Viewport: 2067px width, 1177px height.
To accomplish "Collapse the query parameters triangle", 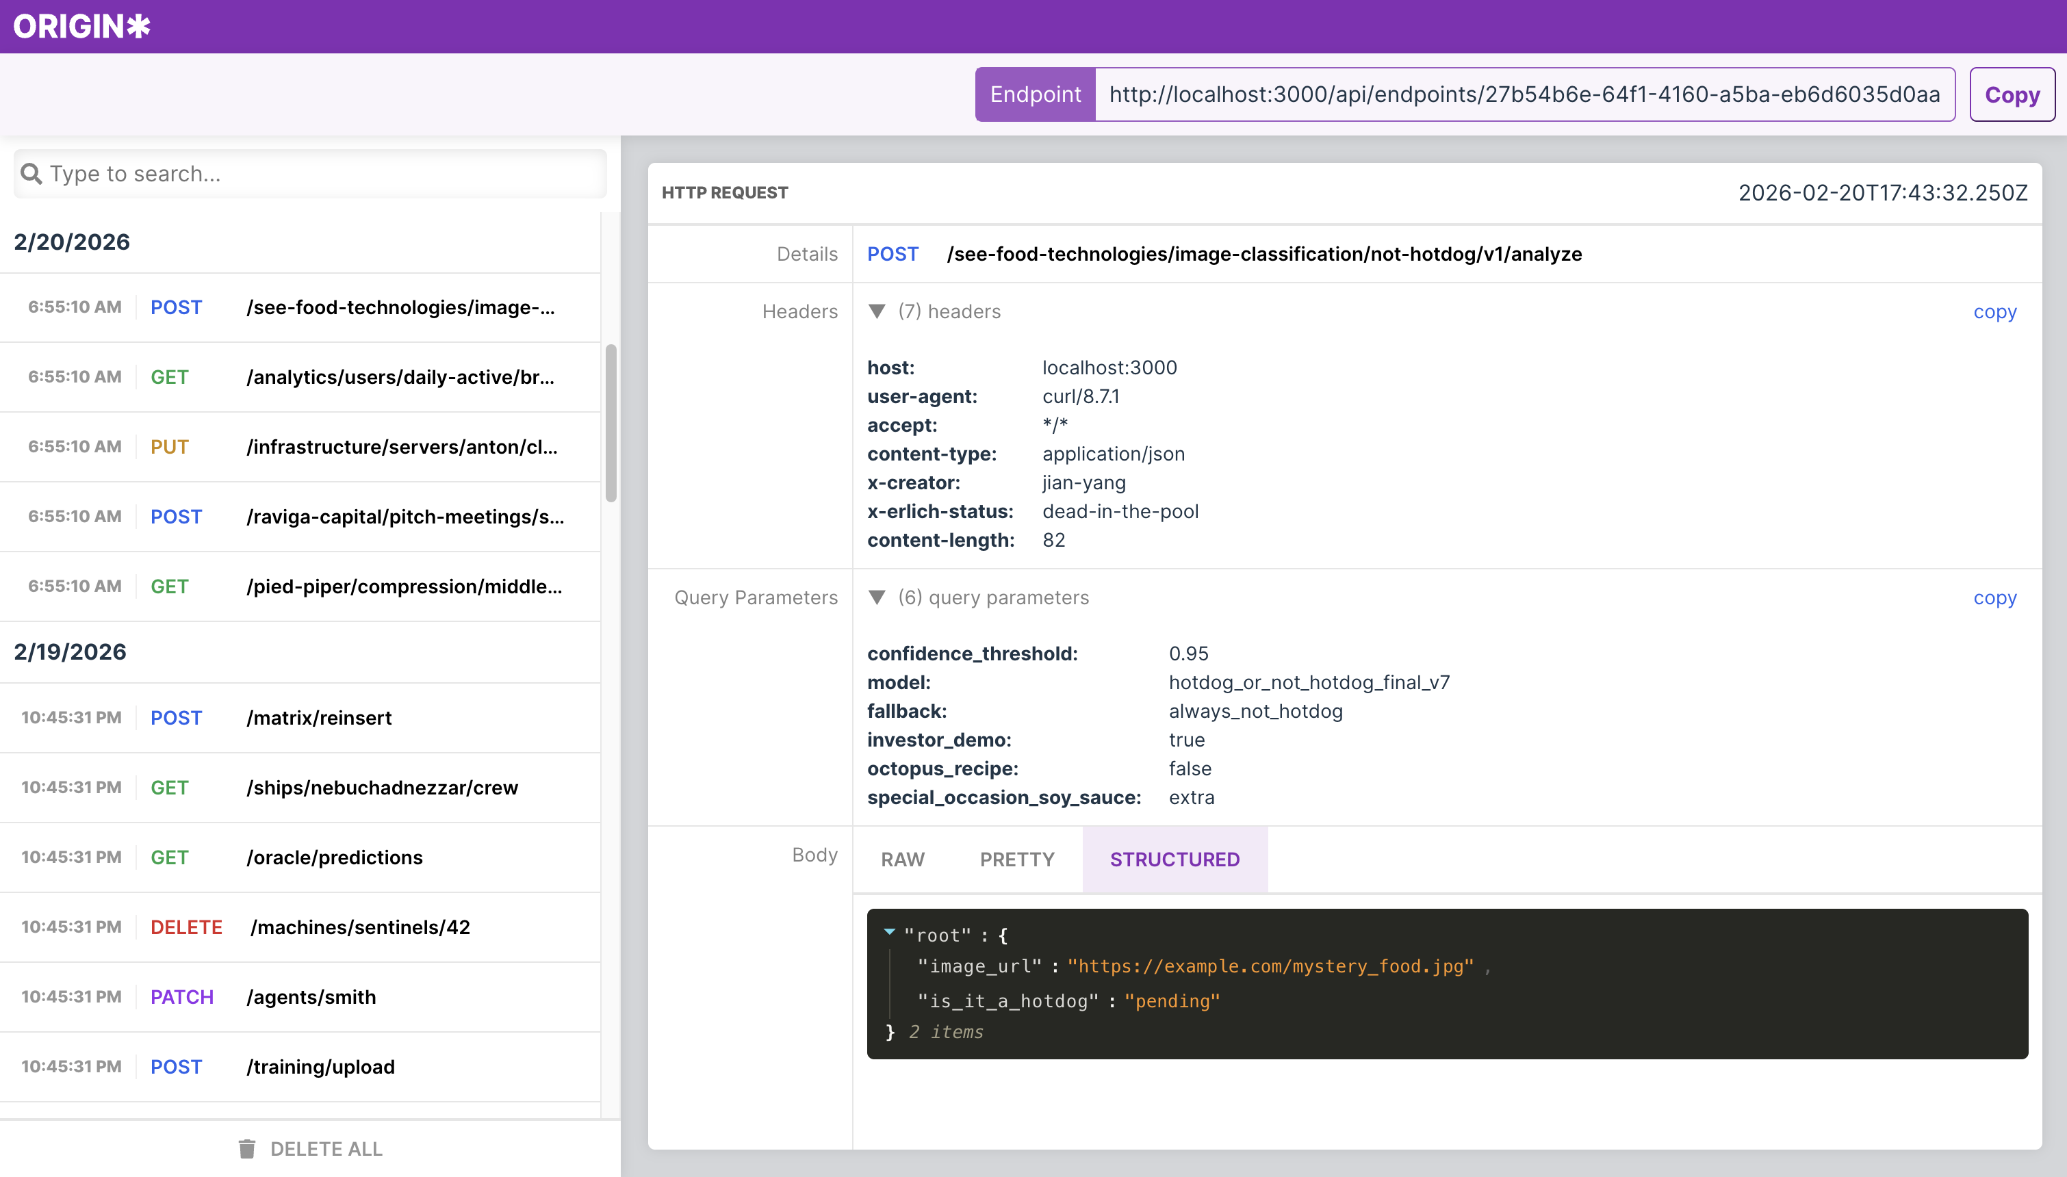I will coord(877,597).
